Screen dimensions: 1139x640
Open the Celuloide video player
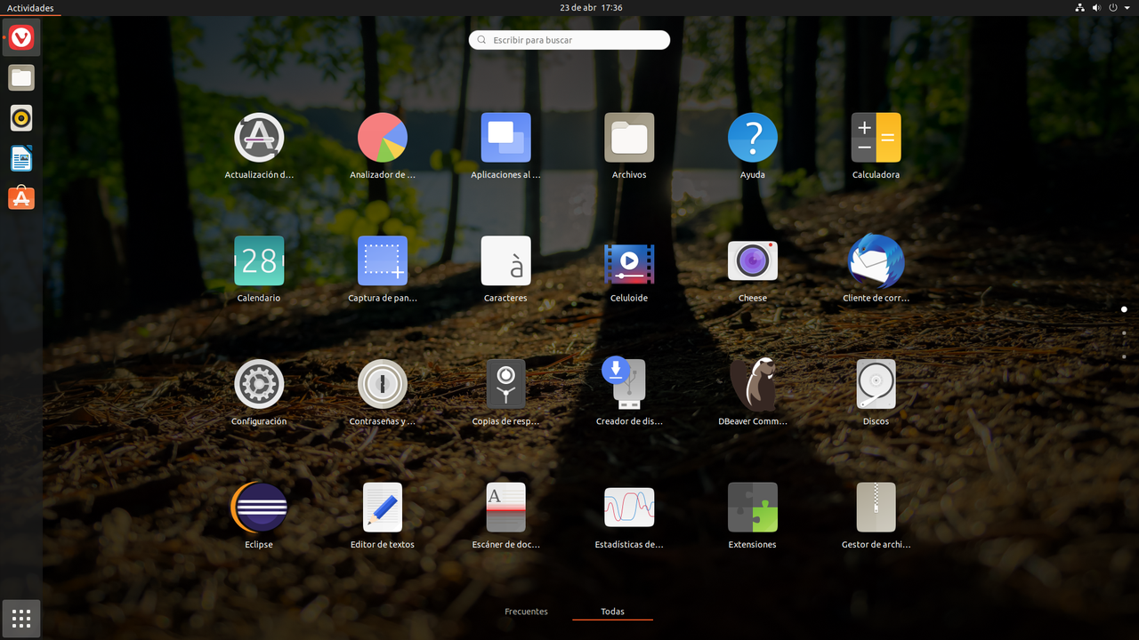pyautogui.click(x=629, y=260)
